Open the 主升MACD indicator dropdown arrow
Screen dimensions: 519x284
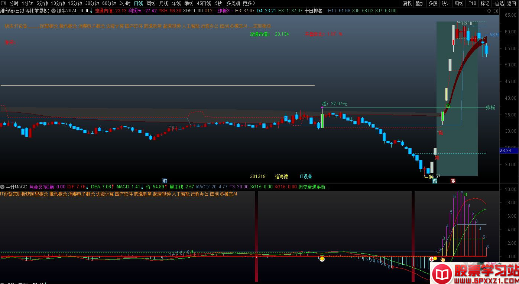[x=3, y=187]
